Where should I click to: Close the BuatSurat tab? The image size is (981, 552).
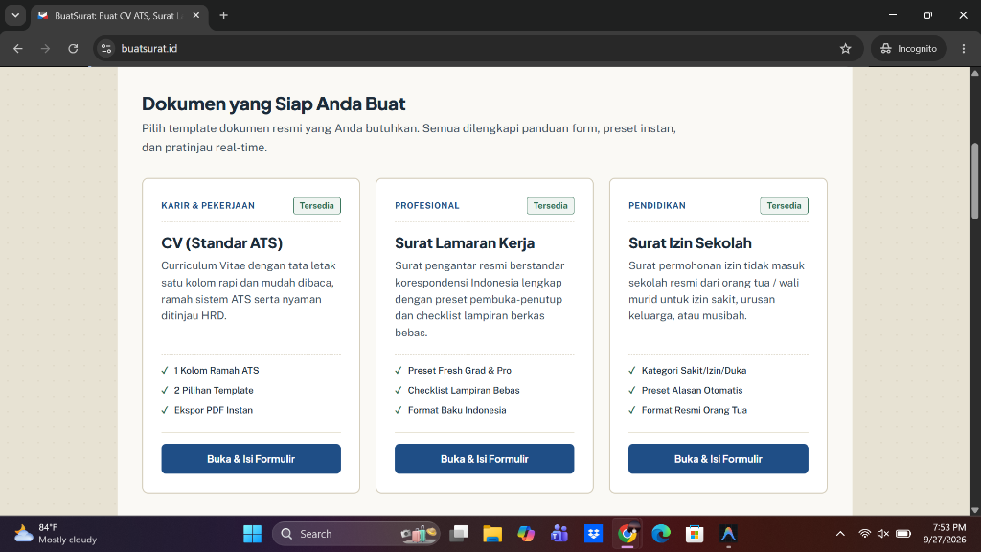(x=195, y=15)
